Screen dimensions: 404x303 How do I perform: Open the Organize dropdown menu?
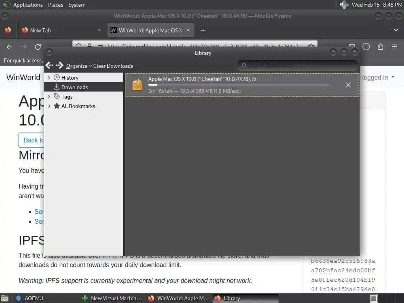click(x=79, y=66)
